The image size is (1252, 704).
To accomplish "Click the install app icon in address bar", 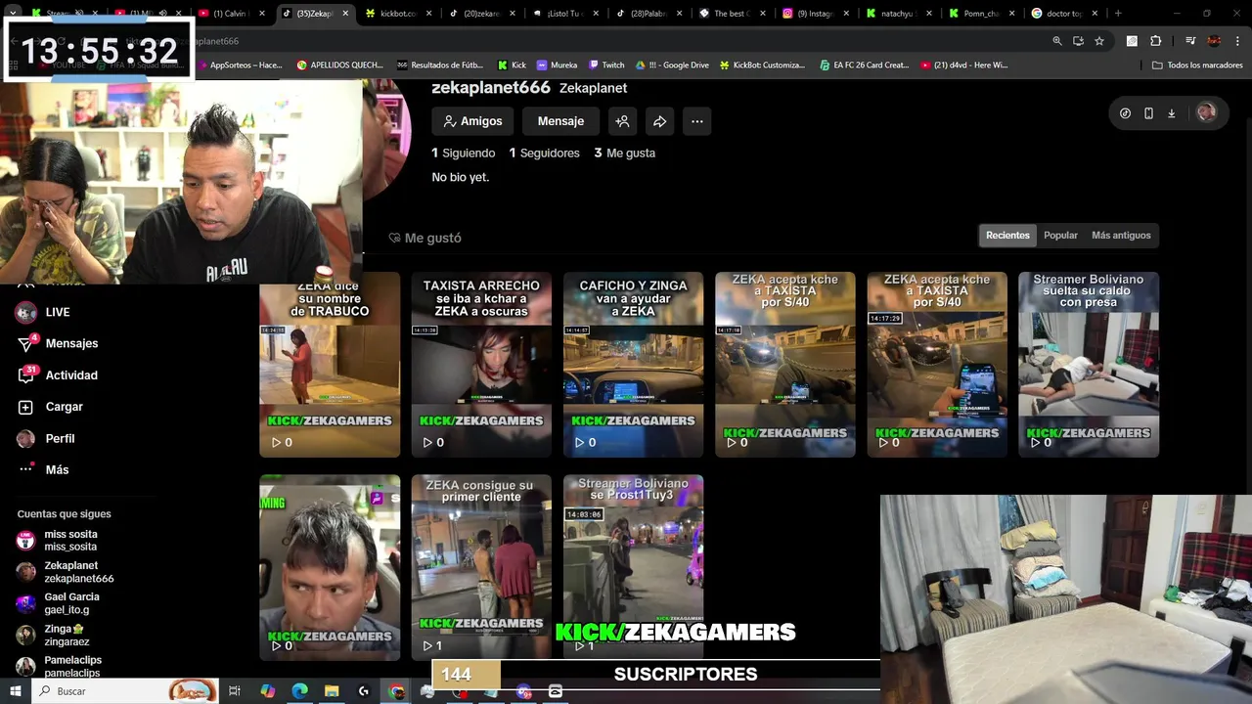I will (1078, 41).
